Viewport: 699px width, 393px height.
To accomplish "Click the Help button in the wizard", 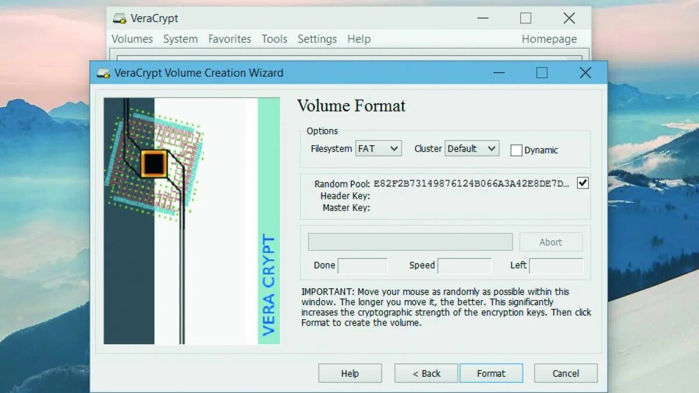I will coord(350,373).
